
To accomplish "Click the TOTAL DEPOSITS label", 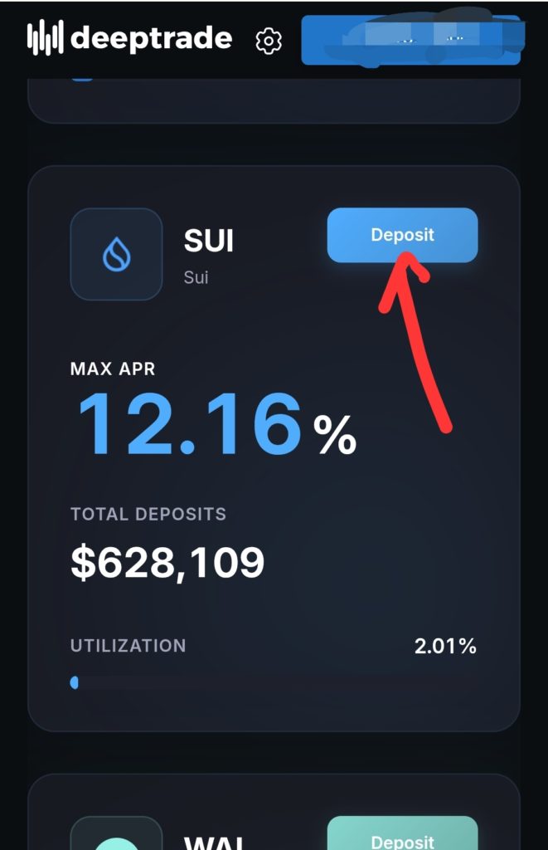I will (148, 514).
